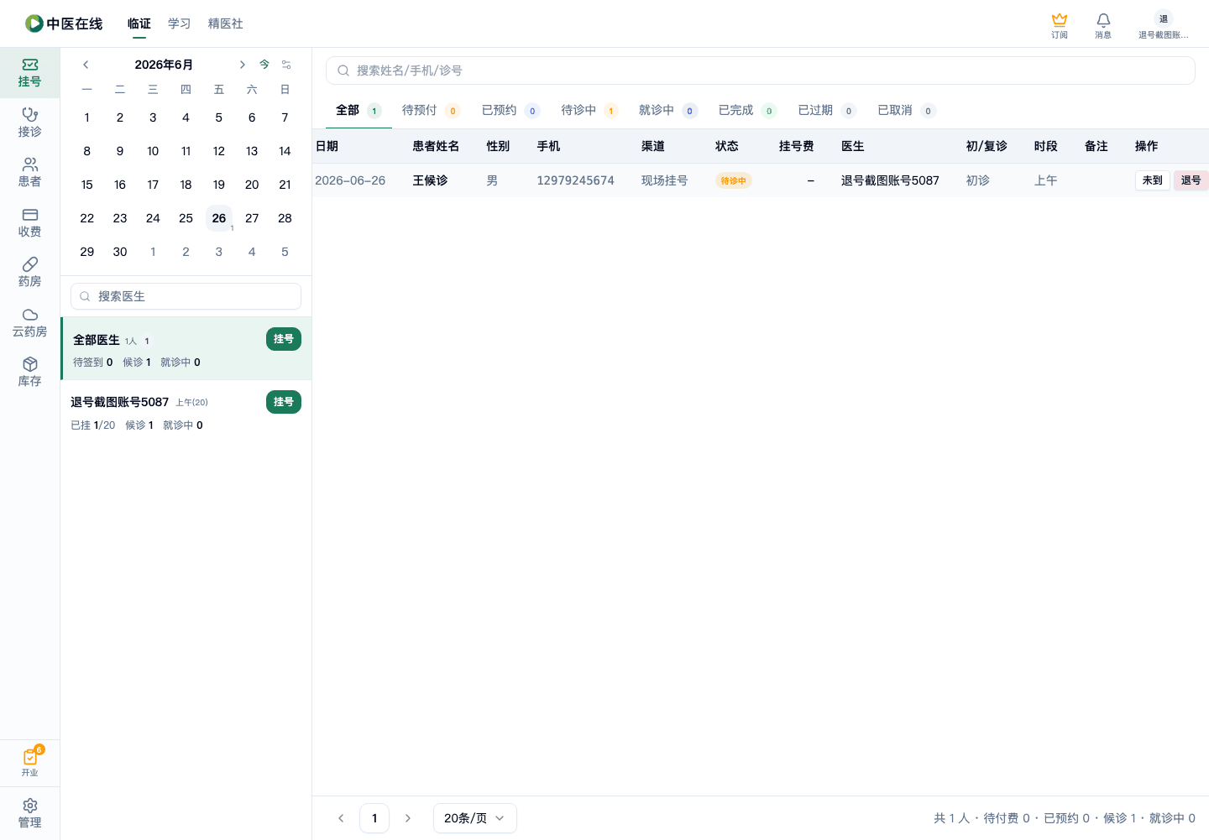
Task: Go to next page in pagination
Action: [x=408, y=818]
